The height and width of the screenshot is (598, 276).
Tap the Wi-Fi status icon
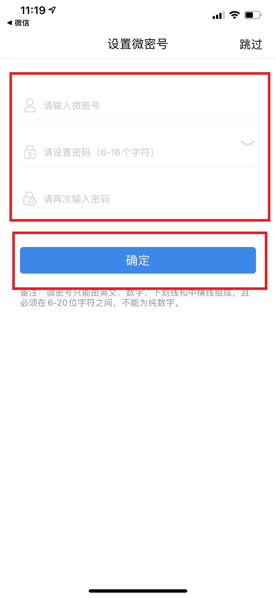234,15
